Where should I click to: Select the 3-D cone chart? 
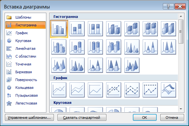click(59, 65)
